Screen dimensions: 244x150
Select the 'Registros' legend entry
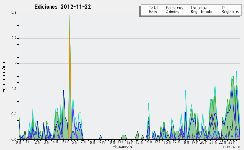click(230, 12)
